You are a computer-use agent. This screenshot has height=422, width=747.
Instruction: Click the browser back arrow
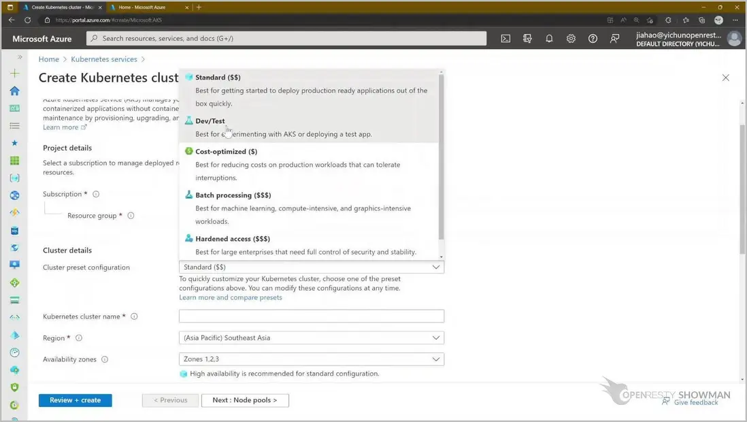click(12, 20)
